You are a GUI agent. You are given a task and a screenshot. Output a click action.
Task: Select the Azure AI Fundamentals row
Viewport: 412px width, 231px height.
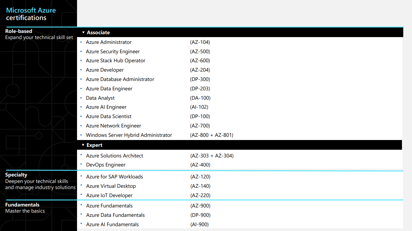click(113, 225)
